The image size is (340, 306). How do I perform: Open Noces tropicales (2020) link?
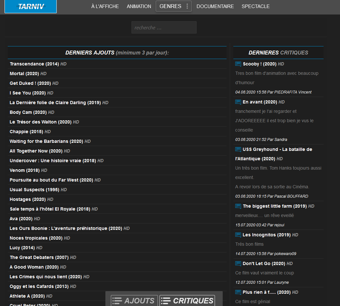click(40, 238)
